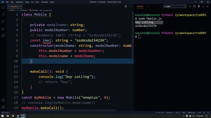Screen dimensions: 211x118
Task: Open Windows Action Center notifications
Action: pos(207,116)
